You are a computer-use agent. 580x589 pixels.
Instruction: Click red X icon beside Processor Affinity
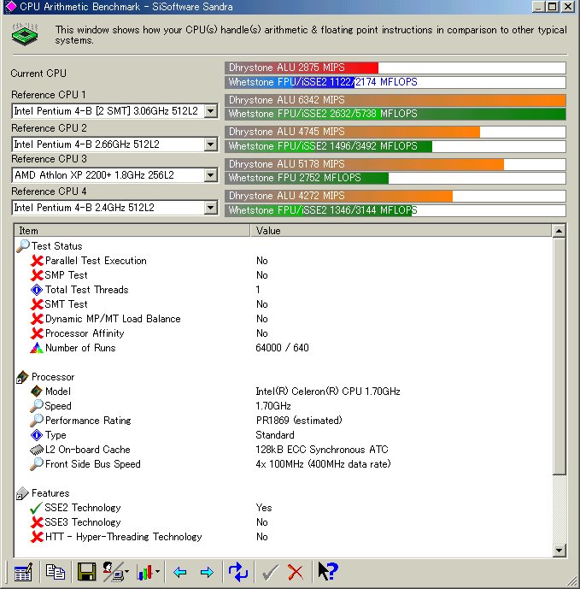click(x=37, y=333)
